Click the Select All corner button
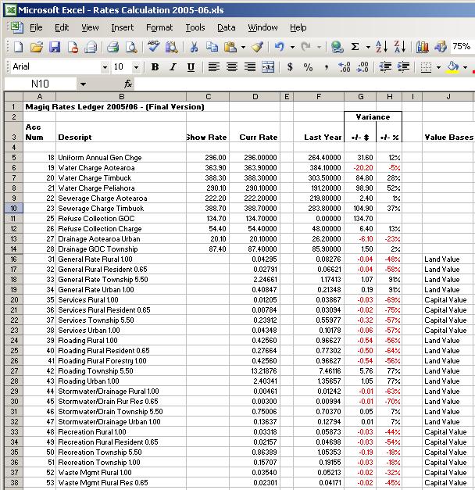Screen dimensions: 475x490 (13, 97)
